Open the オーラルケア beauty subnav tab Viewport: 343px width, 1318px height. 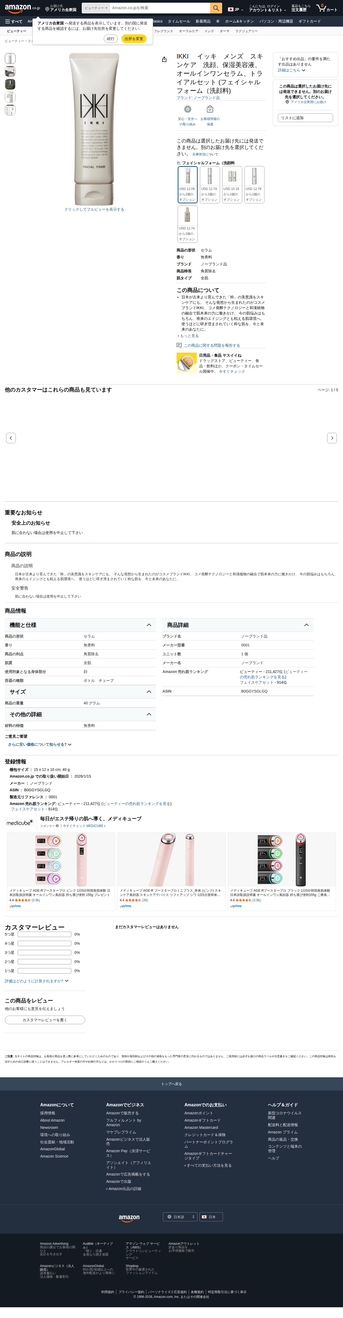point(189,31)
